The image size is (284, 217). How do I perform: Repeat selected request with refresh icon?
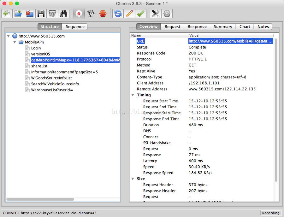118,14
